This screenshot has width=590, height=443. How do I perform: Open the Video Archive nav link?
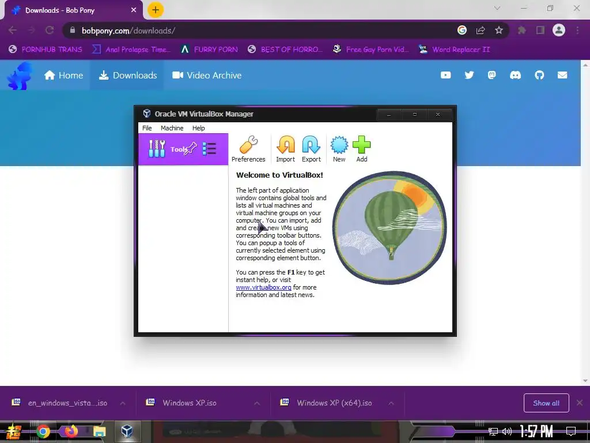[207, 76]
